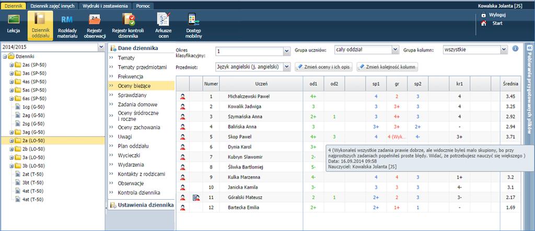Click student icon in Michalczewski Paweł row
This screenshot has width=535, height=231.
(182, 96)
